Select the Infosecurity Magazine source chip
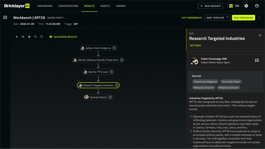Viewport: 265px width, 149px height. (205, 82)
